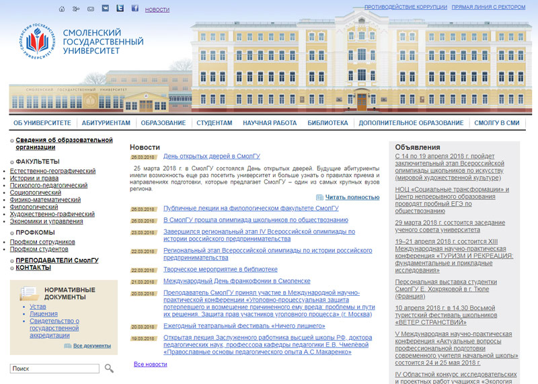Open Прямая линия с ректором link
538x384 pixels.
coord(488,7)
